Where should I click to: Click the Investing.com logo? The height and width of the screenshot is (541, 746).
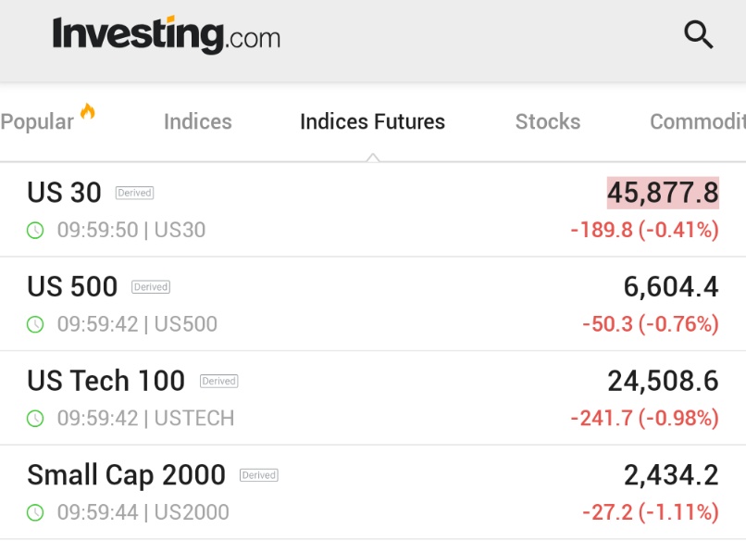click(x=167, y=35)
